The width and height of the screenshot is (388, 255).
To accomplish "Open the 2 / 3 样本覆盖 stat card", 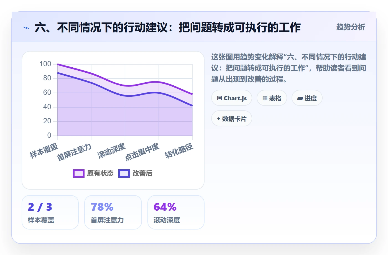I will (50, 212).
